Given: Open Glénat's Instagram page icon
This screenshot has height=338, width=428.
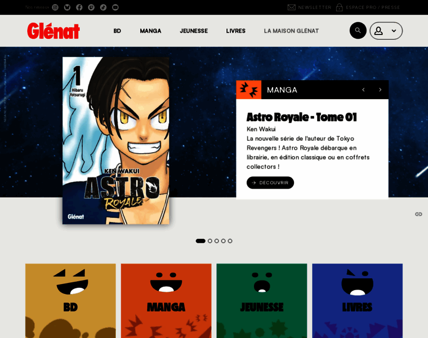Looking at the screenshot, I should (x=55, y=7).
